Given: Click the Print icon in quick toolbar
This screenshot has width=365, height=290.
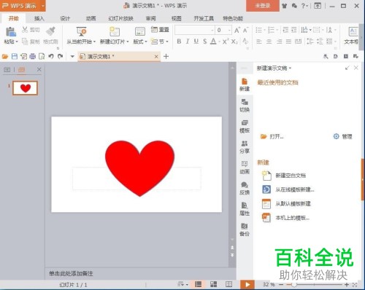Looking at the screenshot, I should pos(32,57).
